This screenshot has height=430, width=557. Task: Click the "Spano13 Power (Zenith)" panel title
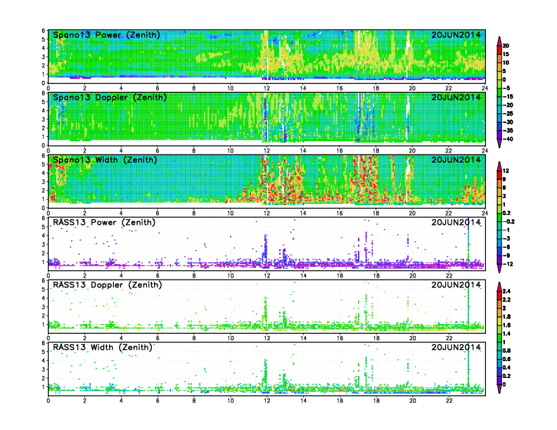coord(106,35)
